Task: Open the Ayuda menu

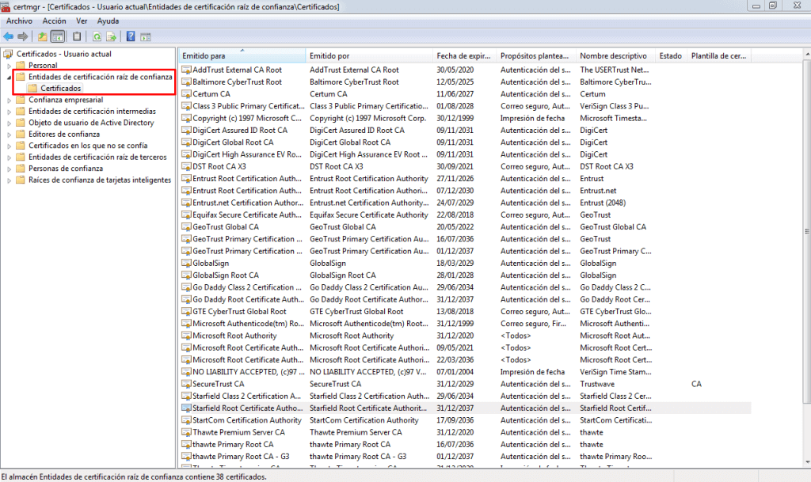Action: pos(108,21)
